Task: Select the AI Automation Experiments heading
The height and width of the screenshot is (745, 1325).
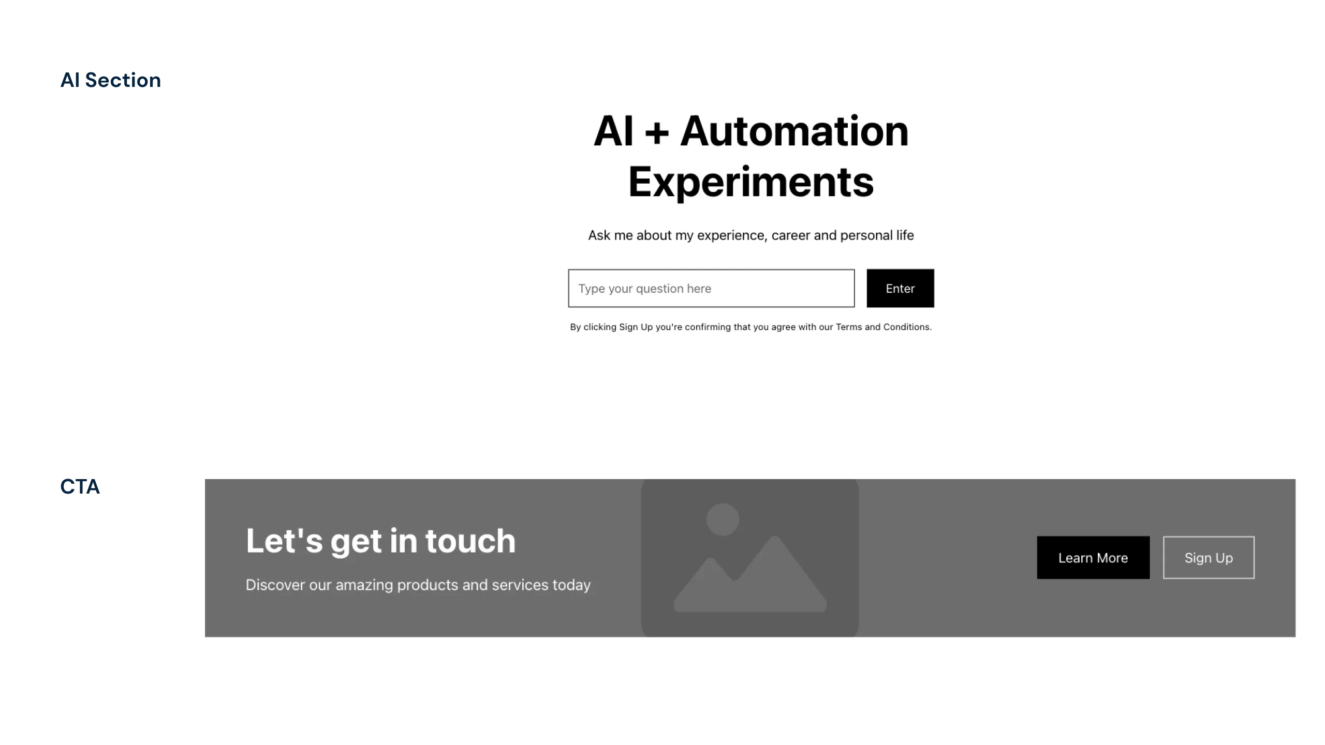Action: point(750,155)
